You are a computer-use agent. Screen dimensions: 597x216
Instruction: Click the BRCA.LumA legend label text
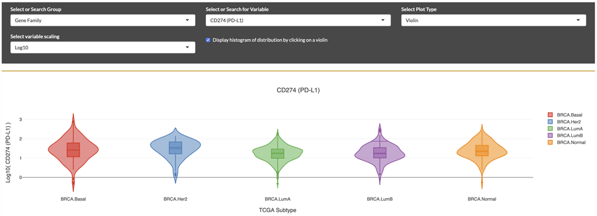568,129
